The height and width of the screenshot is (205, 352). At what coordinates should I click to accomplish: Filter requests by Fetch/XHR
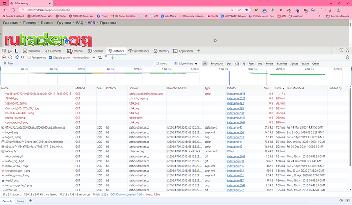[217, 63]
